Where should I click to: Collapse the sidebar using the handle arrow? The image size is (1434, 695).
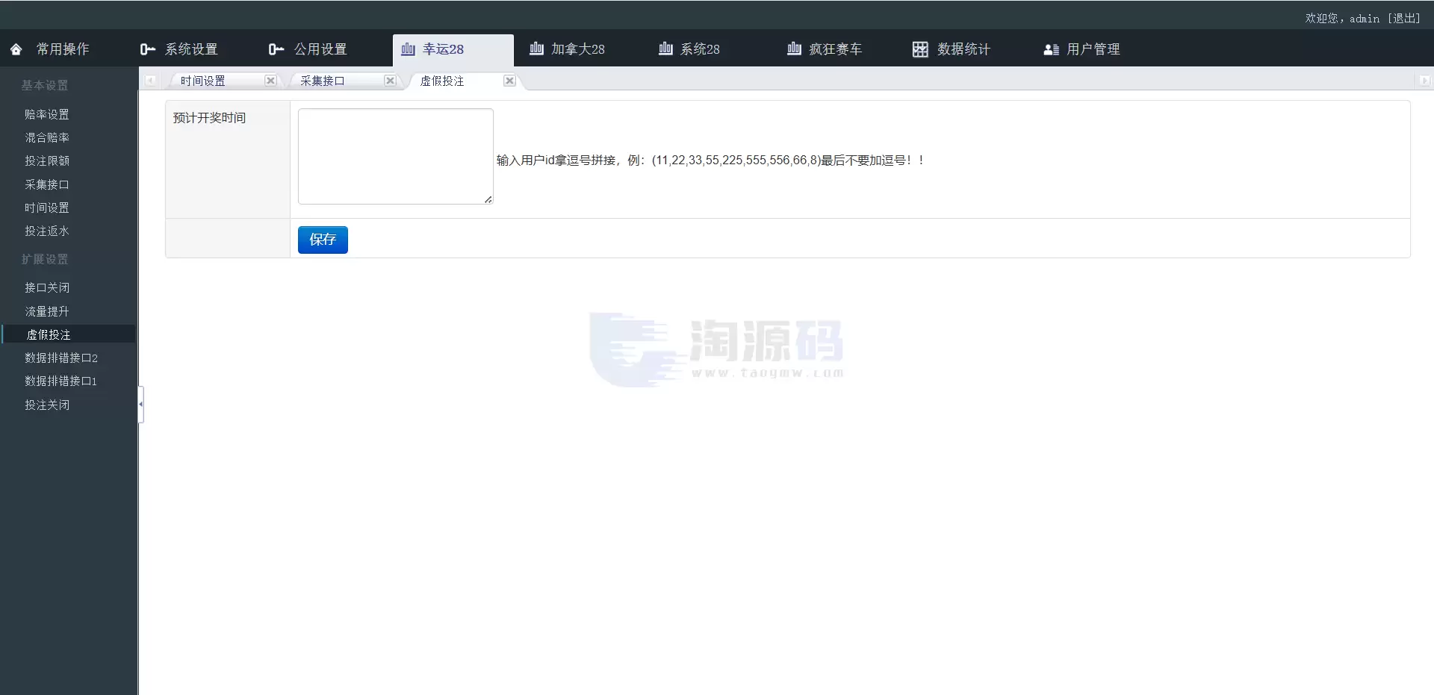click(x=140, y=405)
